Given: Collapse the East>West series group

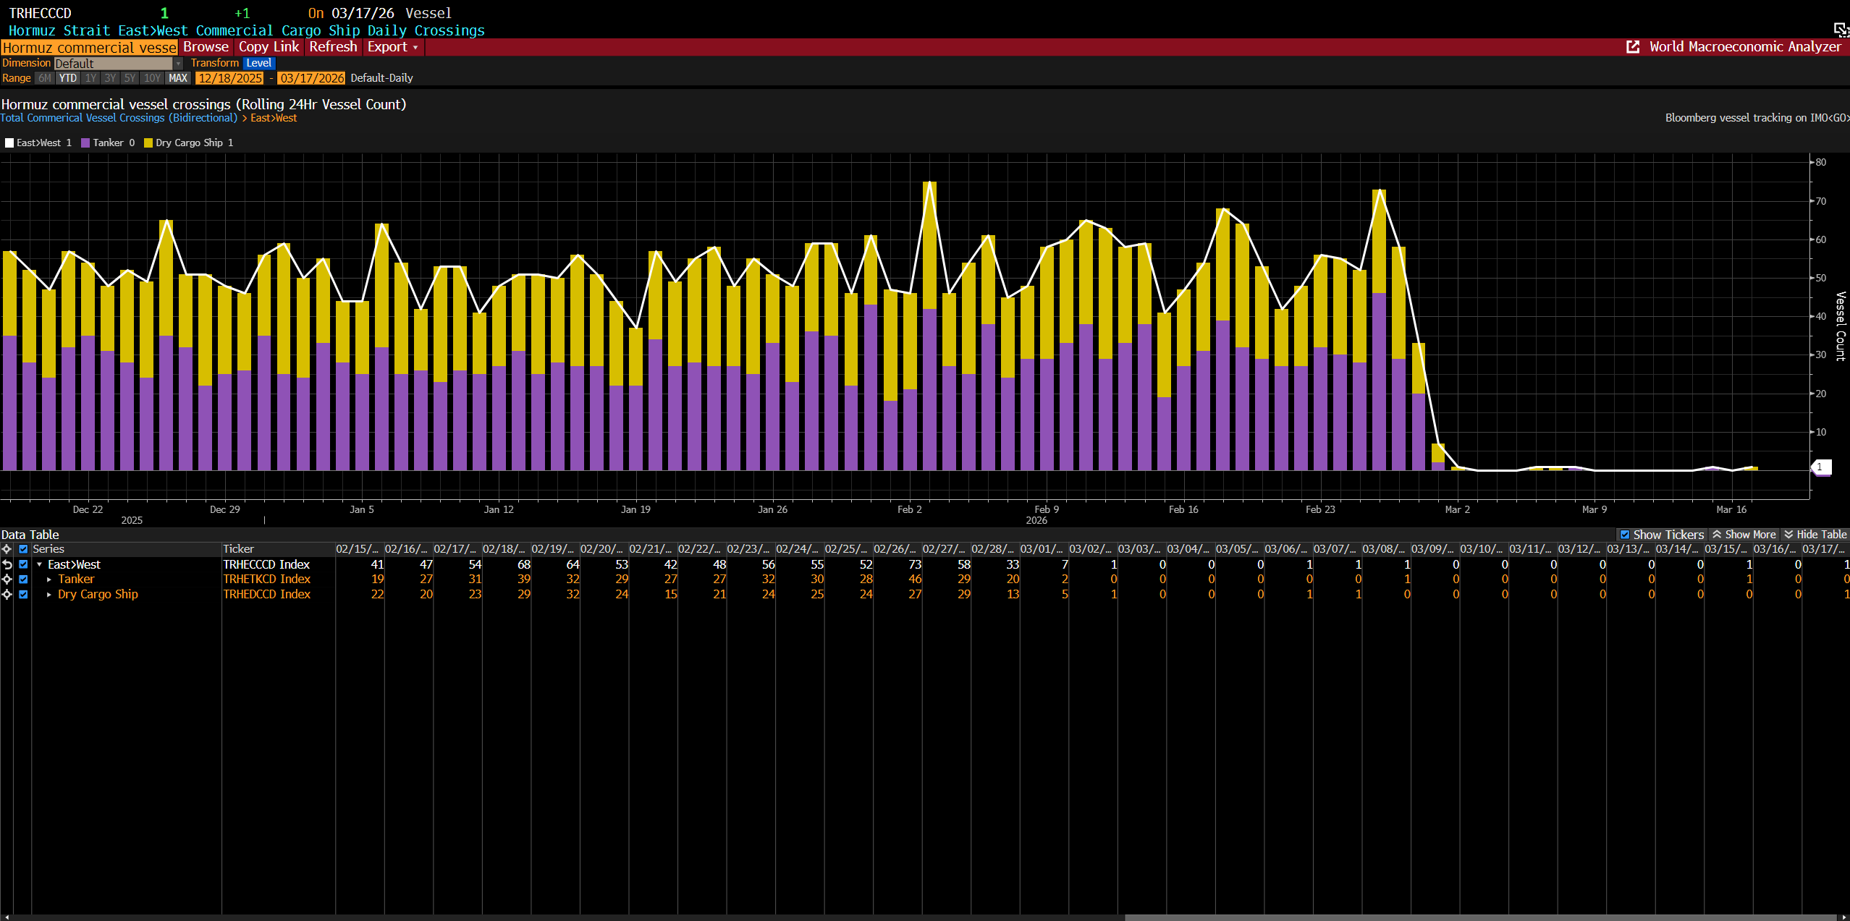Looking at the screenshot, I should pyautogui.click(x=39, y=564).
